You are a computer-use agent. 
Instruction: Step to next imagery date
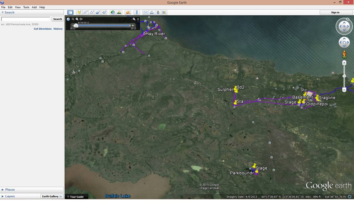pyautogui.click(x=133, y=25)
